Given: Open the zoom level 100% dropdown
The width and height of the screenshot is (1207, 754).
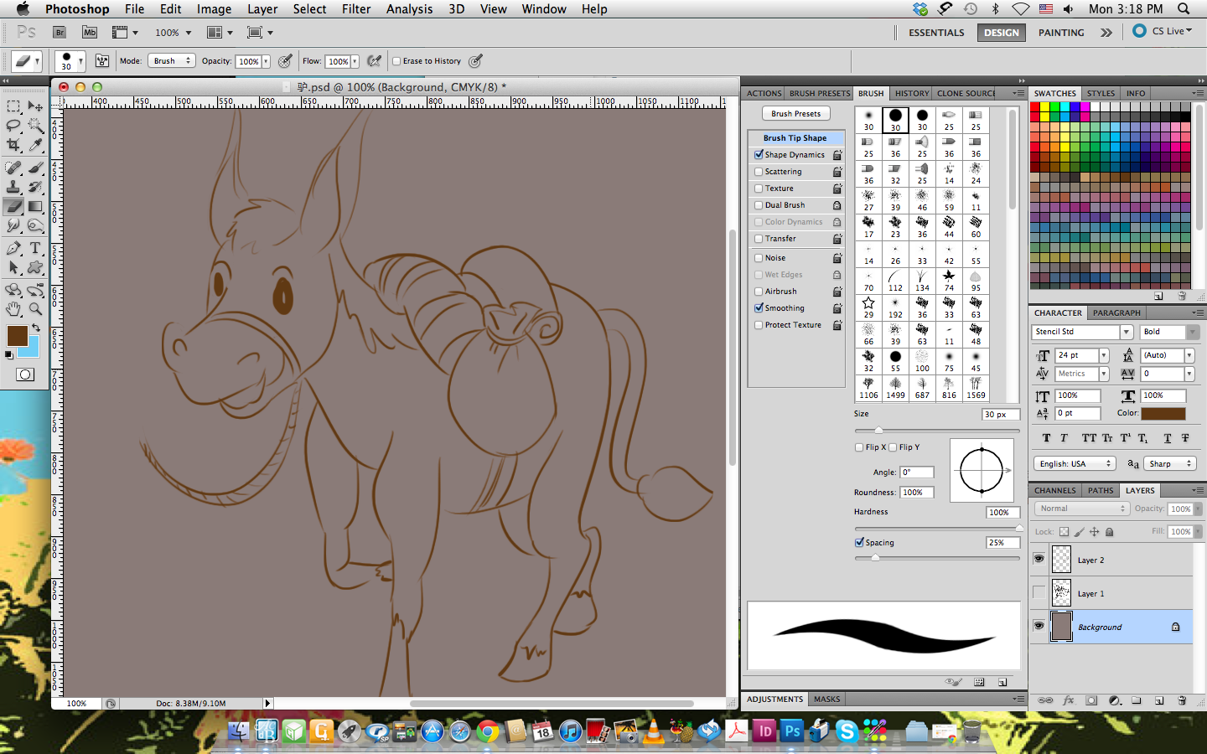Looking at the screenshot, I should [x=189, y=33].
